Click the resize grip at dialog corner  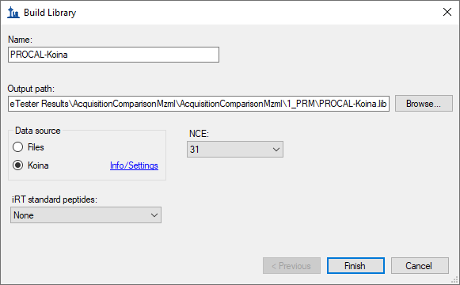click(x=454, y=280)
